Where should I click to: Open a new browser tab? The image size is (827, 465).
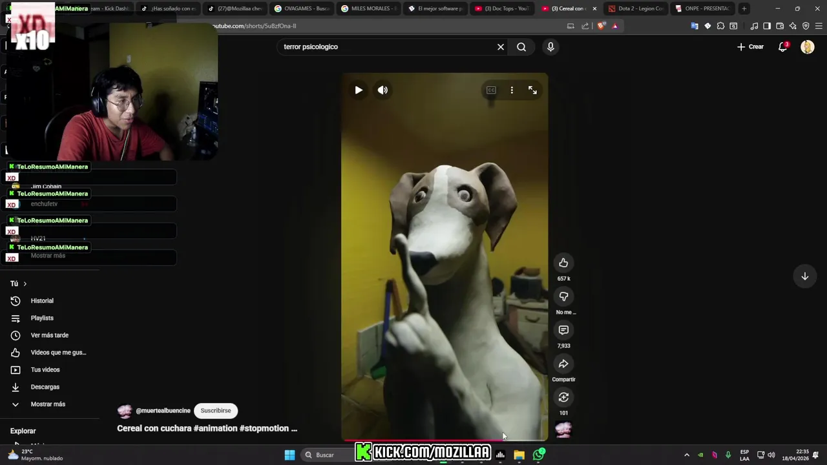click(744, 8)
